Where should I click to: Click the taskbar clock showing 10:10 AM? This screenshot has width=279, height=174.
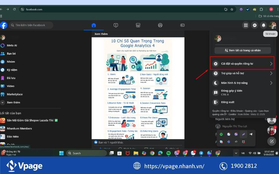(x=269, y=153)
